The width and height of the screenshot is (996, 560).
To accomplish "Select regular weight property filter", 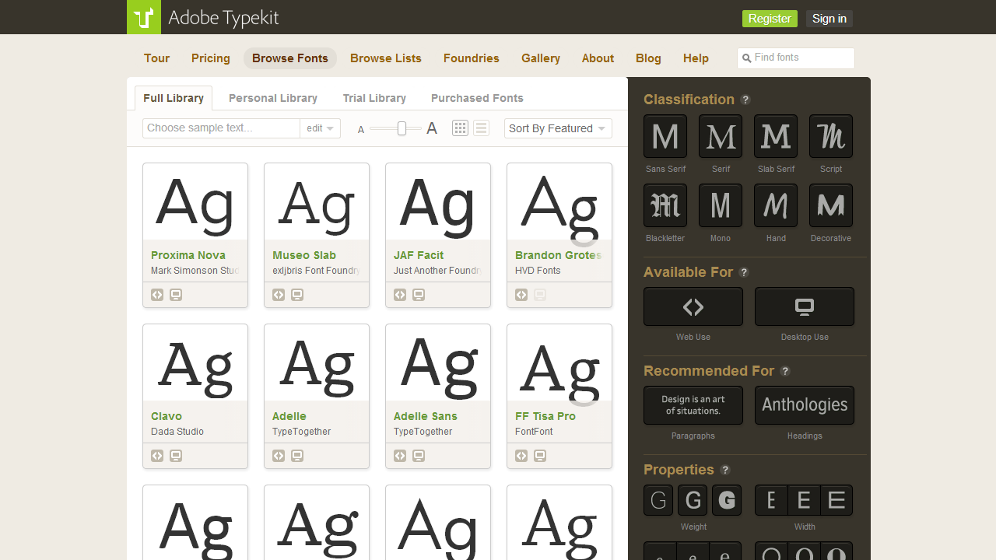I will point(693,500).
